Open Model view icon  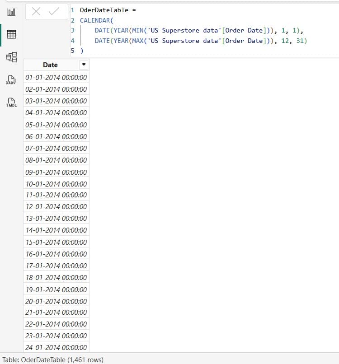pyautogui.click(x=11, y=57)
